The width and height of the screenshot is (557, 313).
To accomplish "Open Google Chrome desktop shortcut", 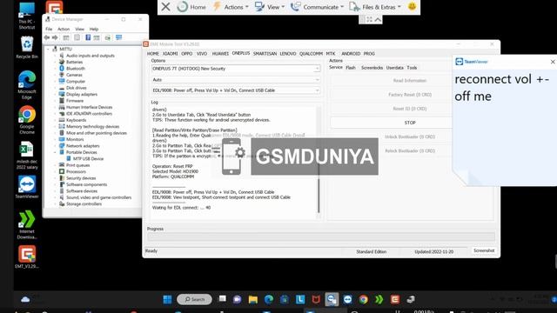I will [x=27, y=120].
